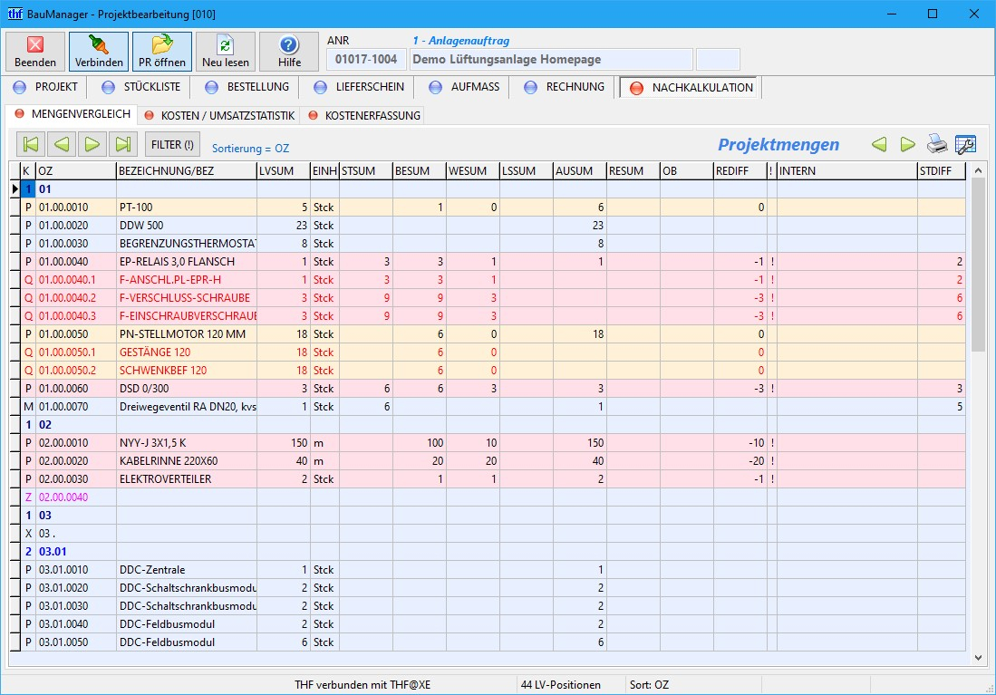The width and height of the screenshot is (996, 695).
Task: Click left green arrow beside Projektmengen
Action: click(x=879, y=145)
